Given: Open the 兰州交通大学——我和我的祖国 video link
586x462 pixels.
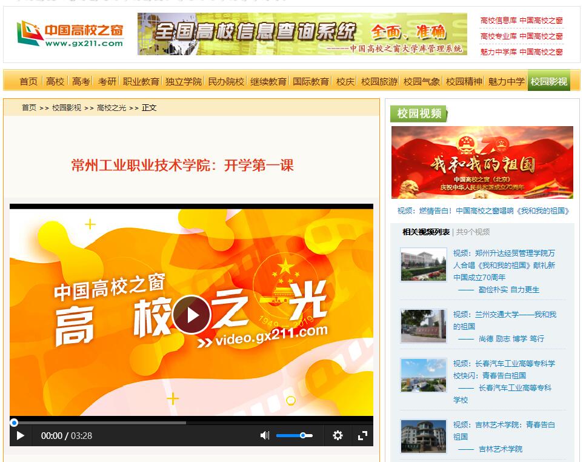Looking at the screenshot, I should click(x=505, y=320).
